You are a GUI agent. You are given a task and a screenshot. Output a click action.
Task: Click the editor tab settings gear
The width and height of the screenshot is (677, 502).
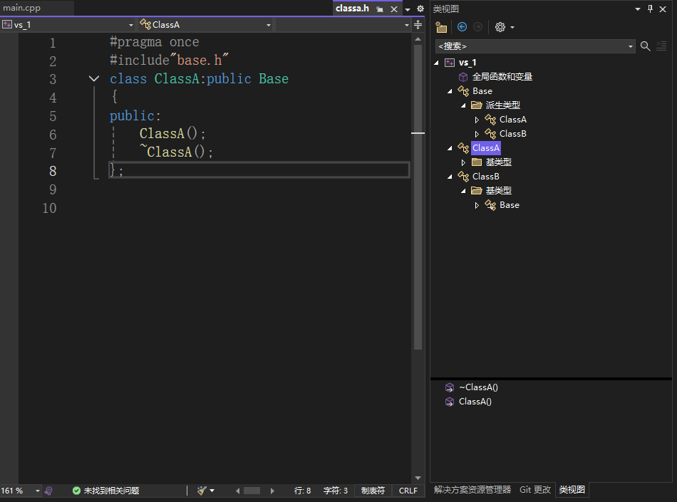click(420, 9)
